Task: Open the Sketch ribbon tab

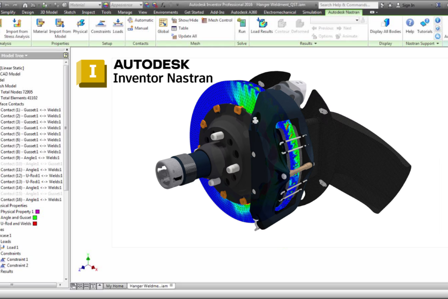Action: 70,13
